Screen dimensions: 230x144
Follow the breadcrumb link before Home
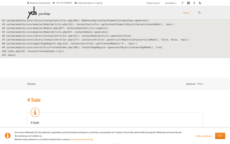point(190,84)
